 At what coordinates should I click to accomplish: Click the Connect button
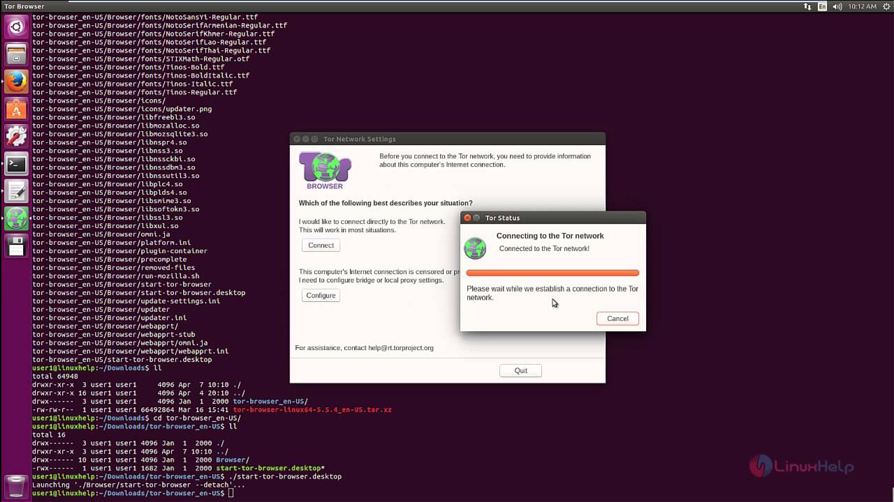(x=321, y=245)
